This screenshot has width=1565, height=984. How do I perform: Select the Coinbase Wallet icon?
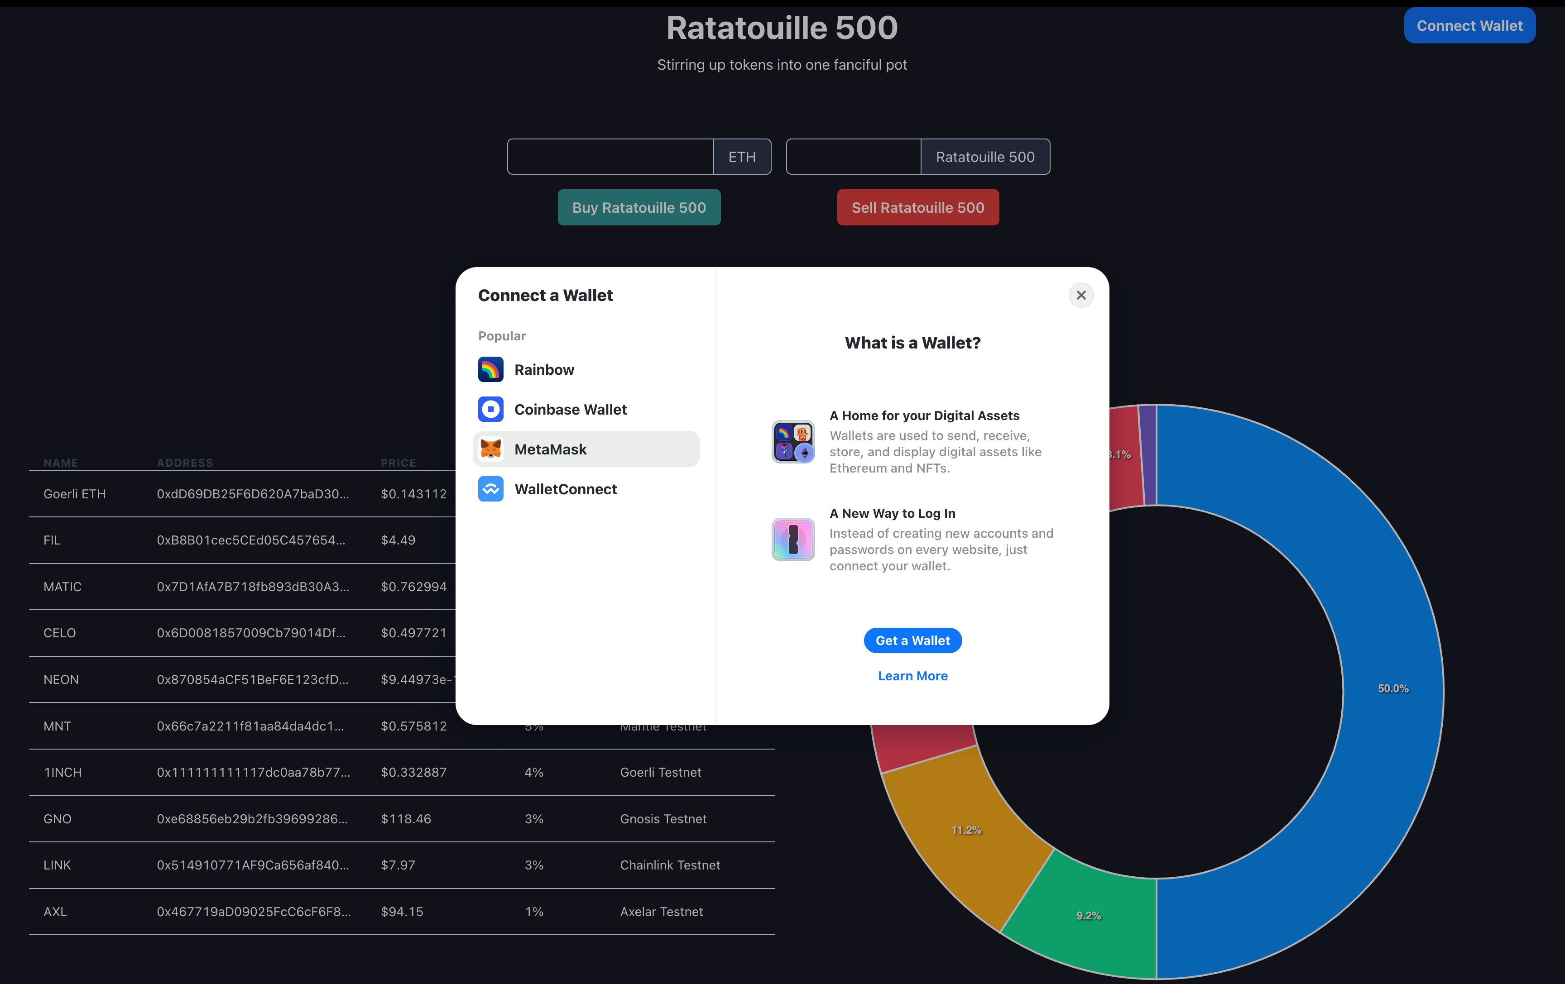(491, 408)
